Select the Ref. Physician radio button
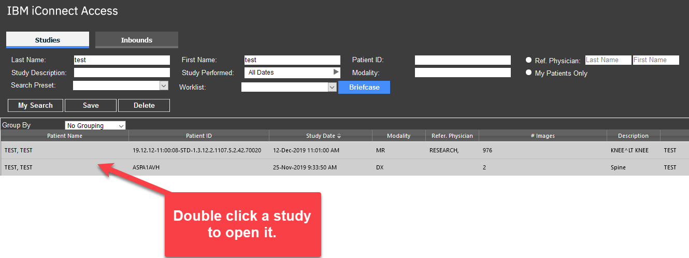Viewport: 689px width, 258px height. tap(529, 60)
